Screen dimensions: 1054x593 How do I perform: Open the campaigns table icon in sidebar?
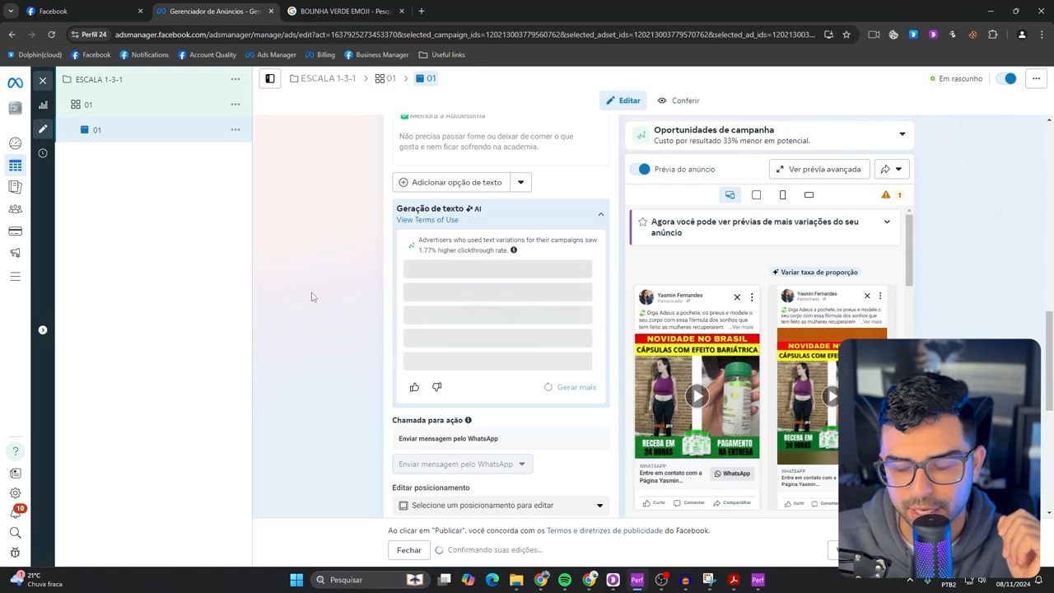click(x=15, y=166)
